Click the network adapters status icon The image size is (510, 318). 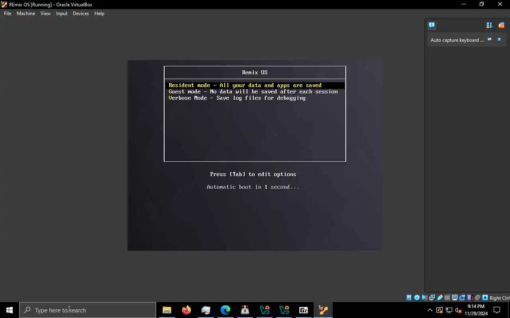[x=432, y=298]
